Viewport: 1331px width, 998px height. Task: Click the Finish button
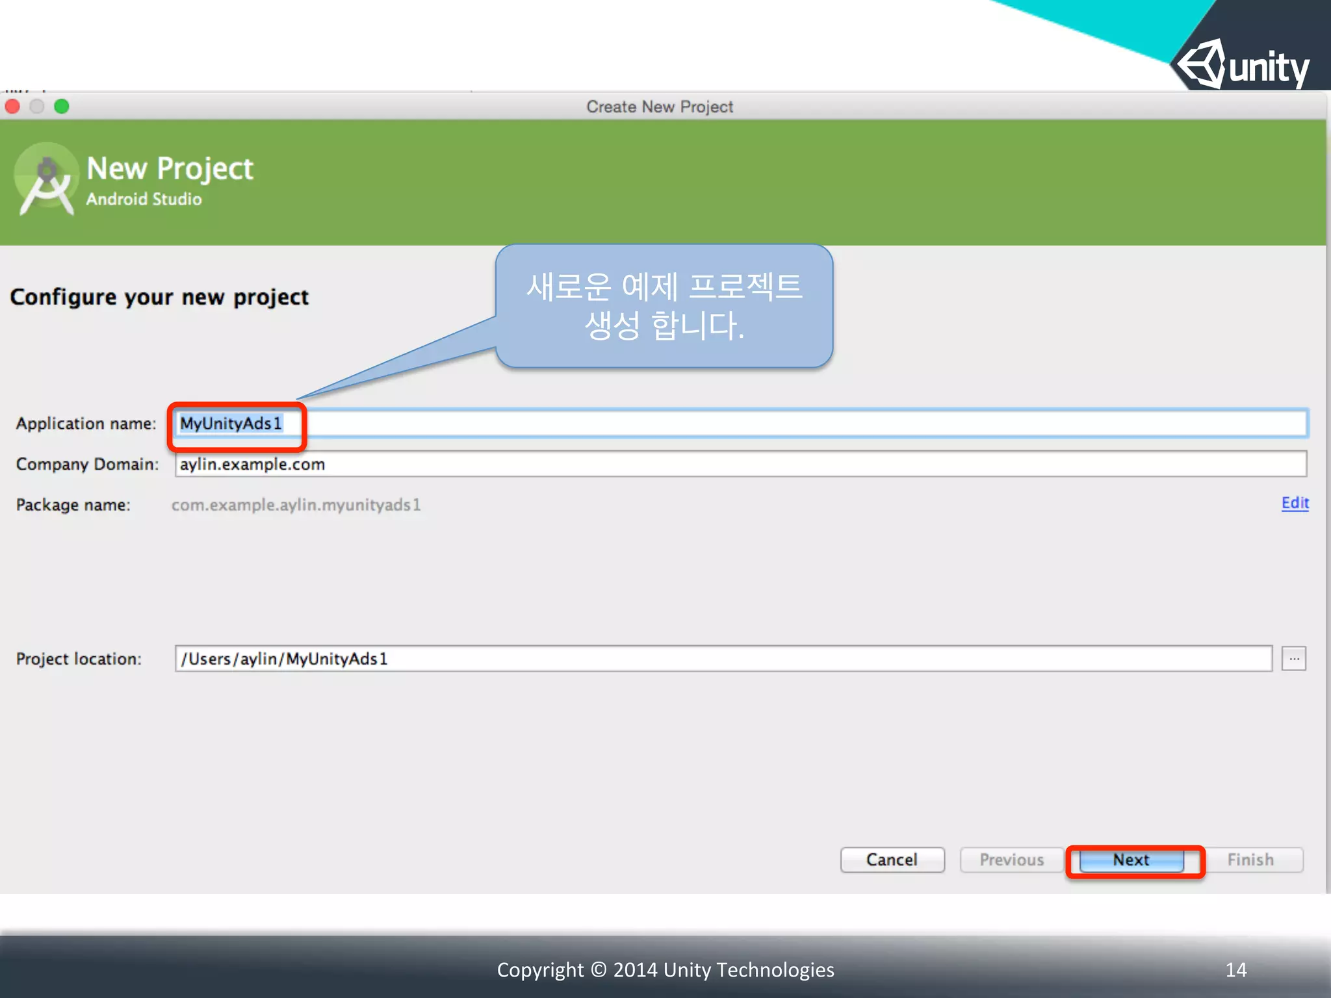pyautogui.click(x=1250, y=860)
